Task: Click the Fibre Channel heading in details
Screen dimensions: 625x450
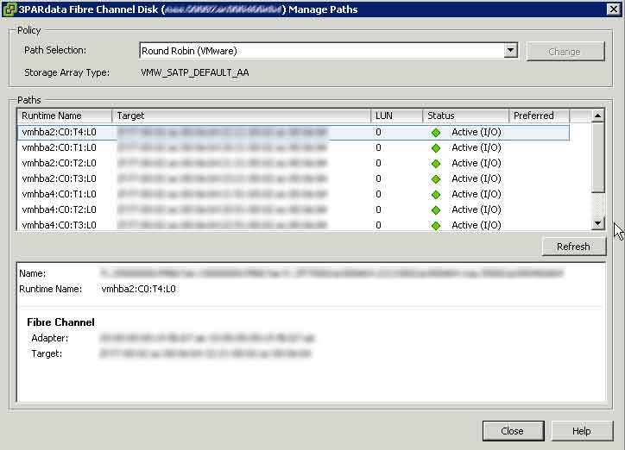Action: 60,322
